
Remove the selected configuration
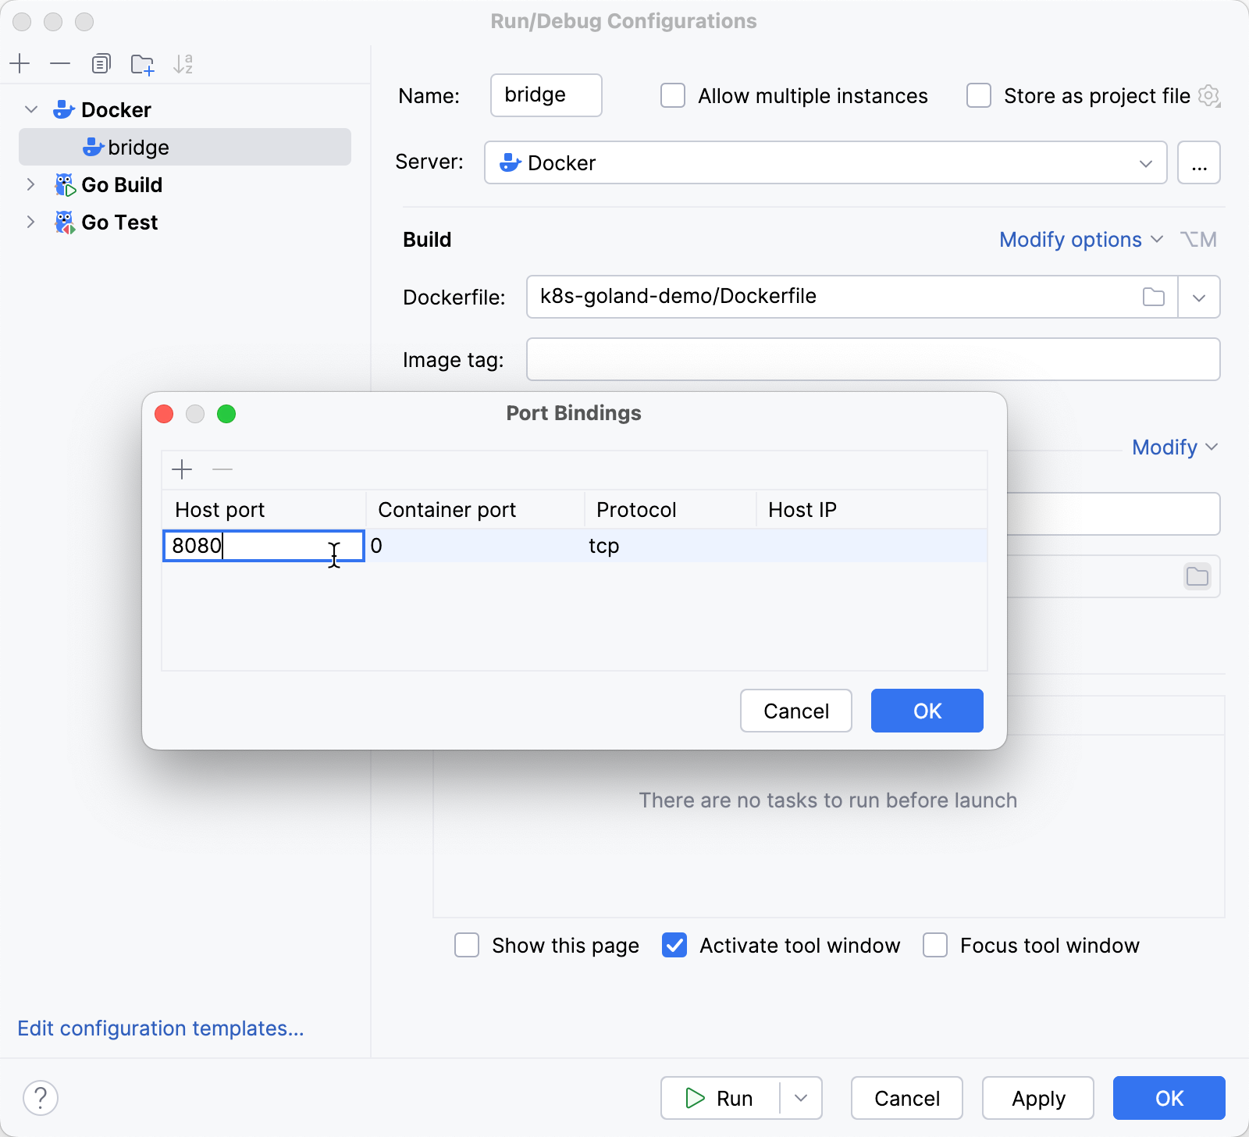[x=60, y=63]
